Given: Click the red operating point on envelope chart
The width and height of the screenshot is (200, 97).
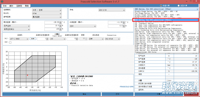Looking at the screenshot, I should (x=27, y=75).
